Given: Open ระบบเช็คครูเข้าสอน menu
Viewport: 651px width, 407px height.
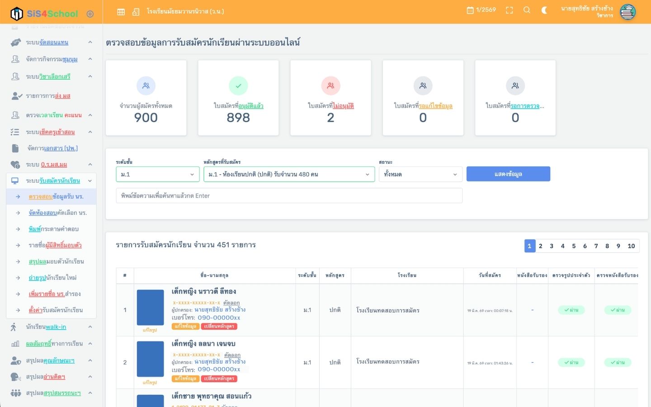Looking at the screenshot, I should pos(52,132).
